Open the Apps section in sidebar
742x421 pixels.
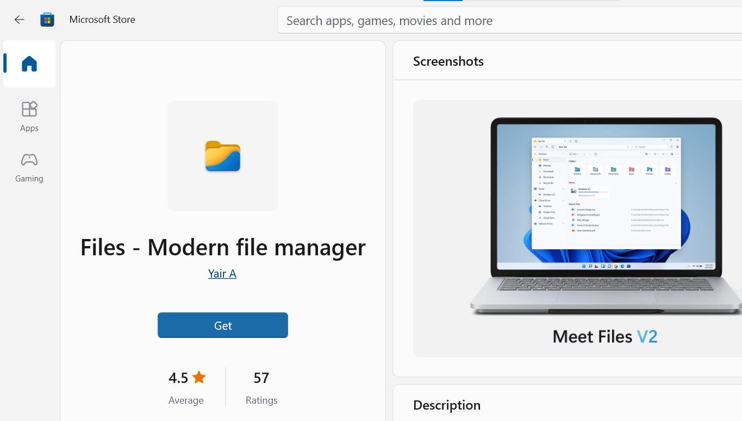[29, 116]
